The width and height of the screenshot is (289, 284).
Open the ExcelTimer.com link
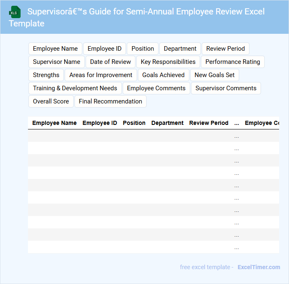tap(259, 267)
